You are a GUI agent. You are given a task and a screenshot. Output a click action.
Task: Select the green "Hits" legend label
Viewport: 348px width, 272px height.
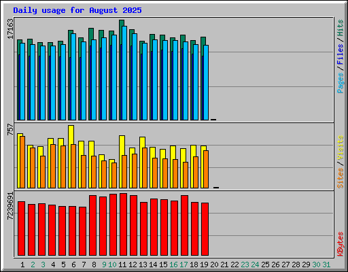341,28
